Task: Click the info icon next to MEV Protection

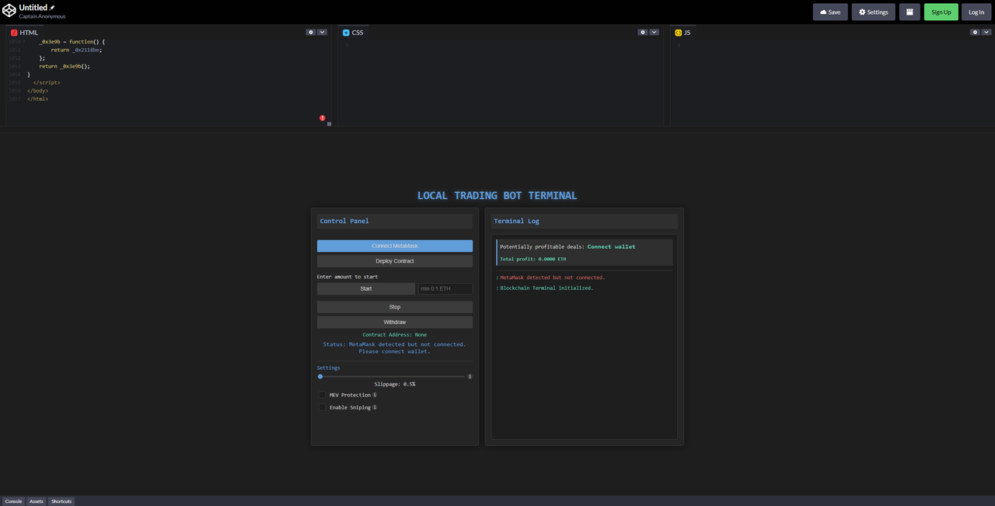Action: pyautogui.click(x=375, y=395)
